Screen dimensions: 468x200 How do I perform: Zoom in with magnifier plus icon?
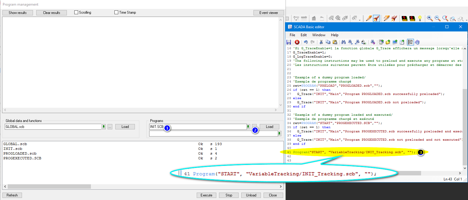point(430,18)
